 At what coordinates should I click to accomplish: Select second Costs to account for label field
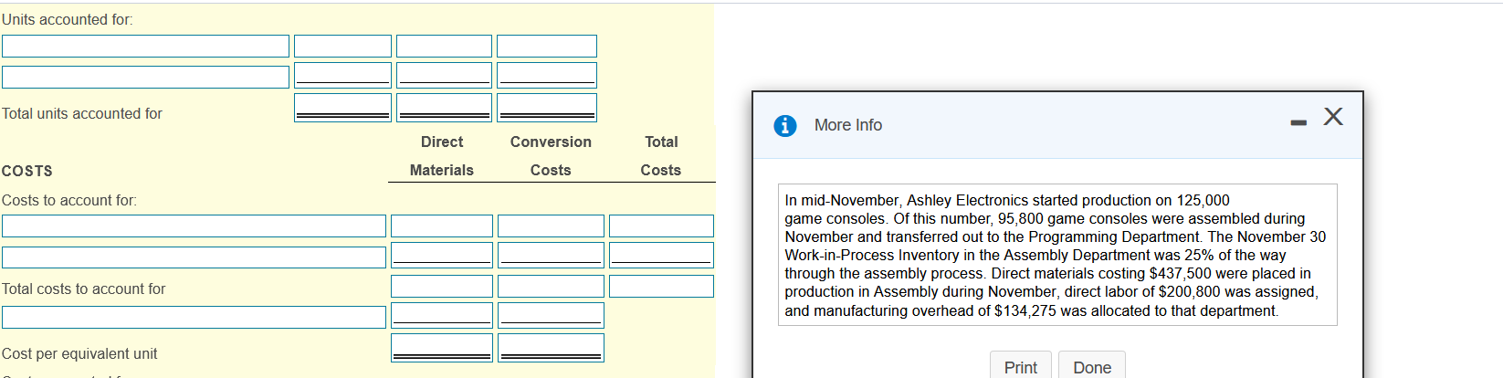pos(194,257)
